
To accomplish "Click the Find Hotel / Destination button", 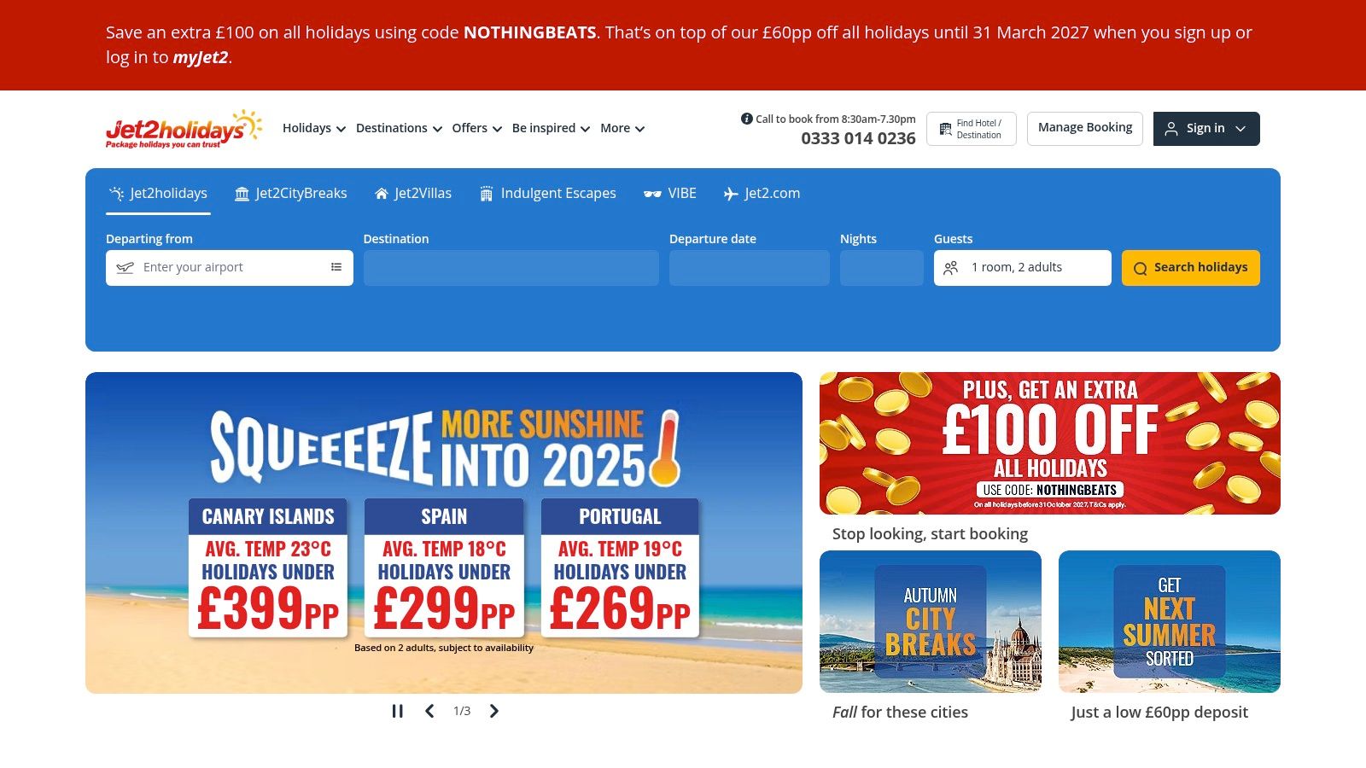I will 971,129.
